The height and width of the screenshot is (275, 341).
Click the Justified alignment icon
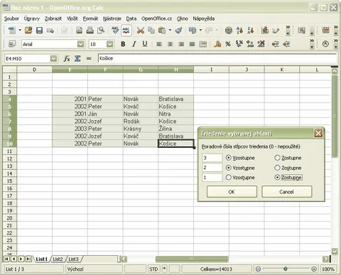[x=192, y=44]
